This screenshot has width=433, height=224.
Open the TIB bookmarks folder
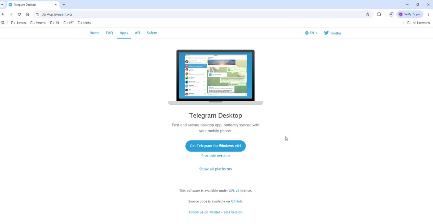coord(55,23)
